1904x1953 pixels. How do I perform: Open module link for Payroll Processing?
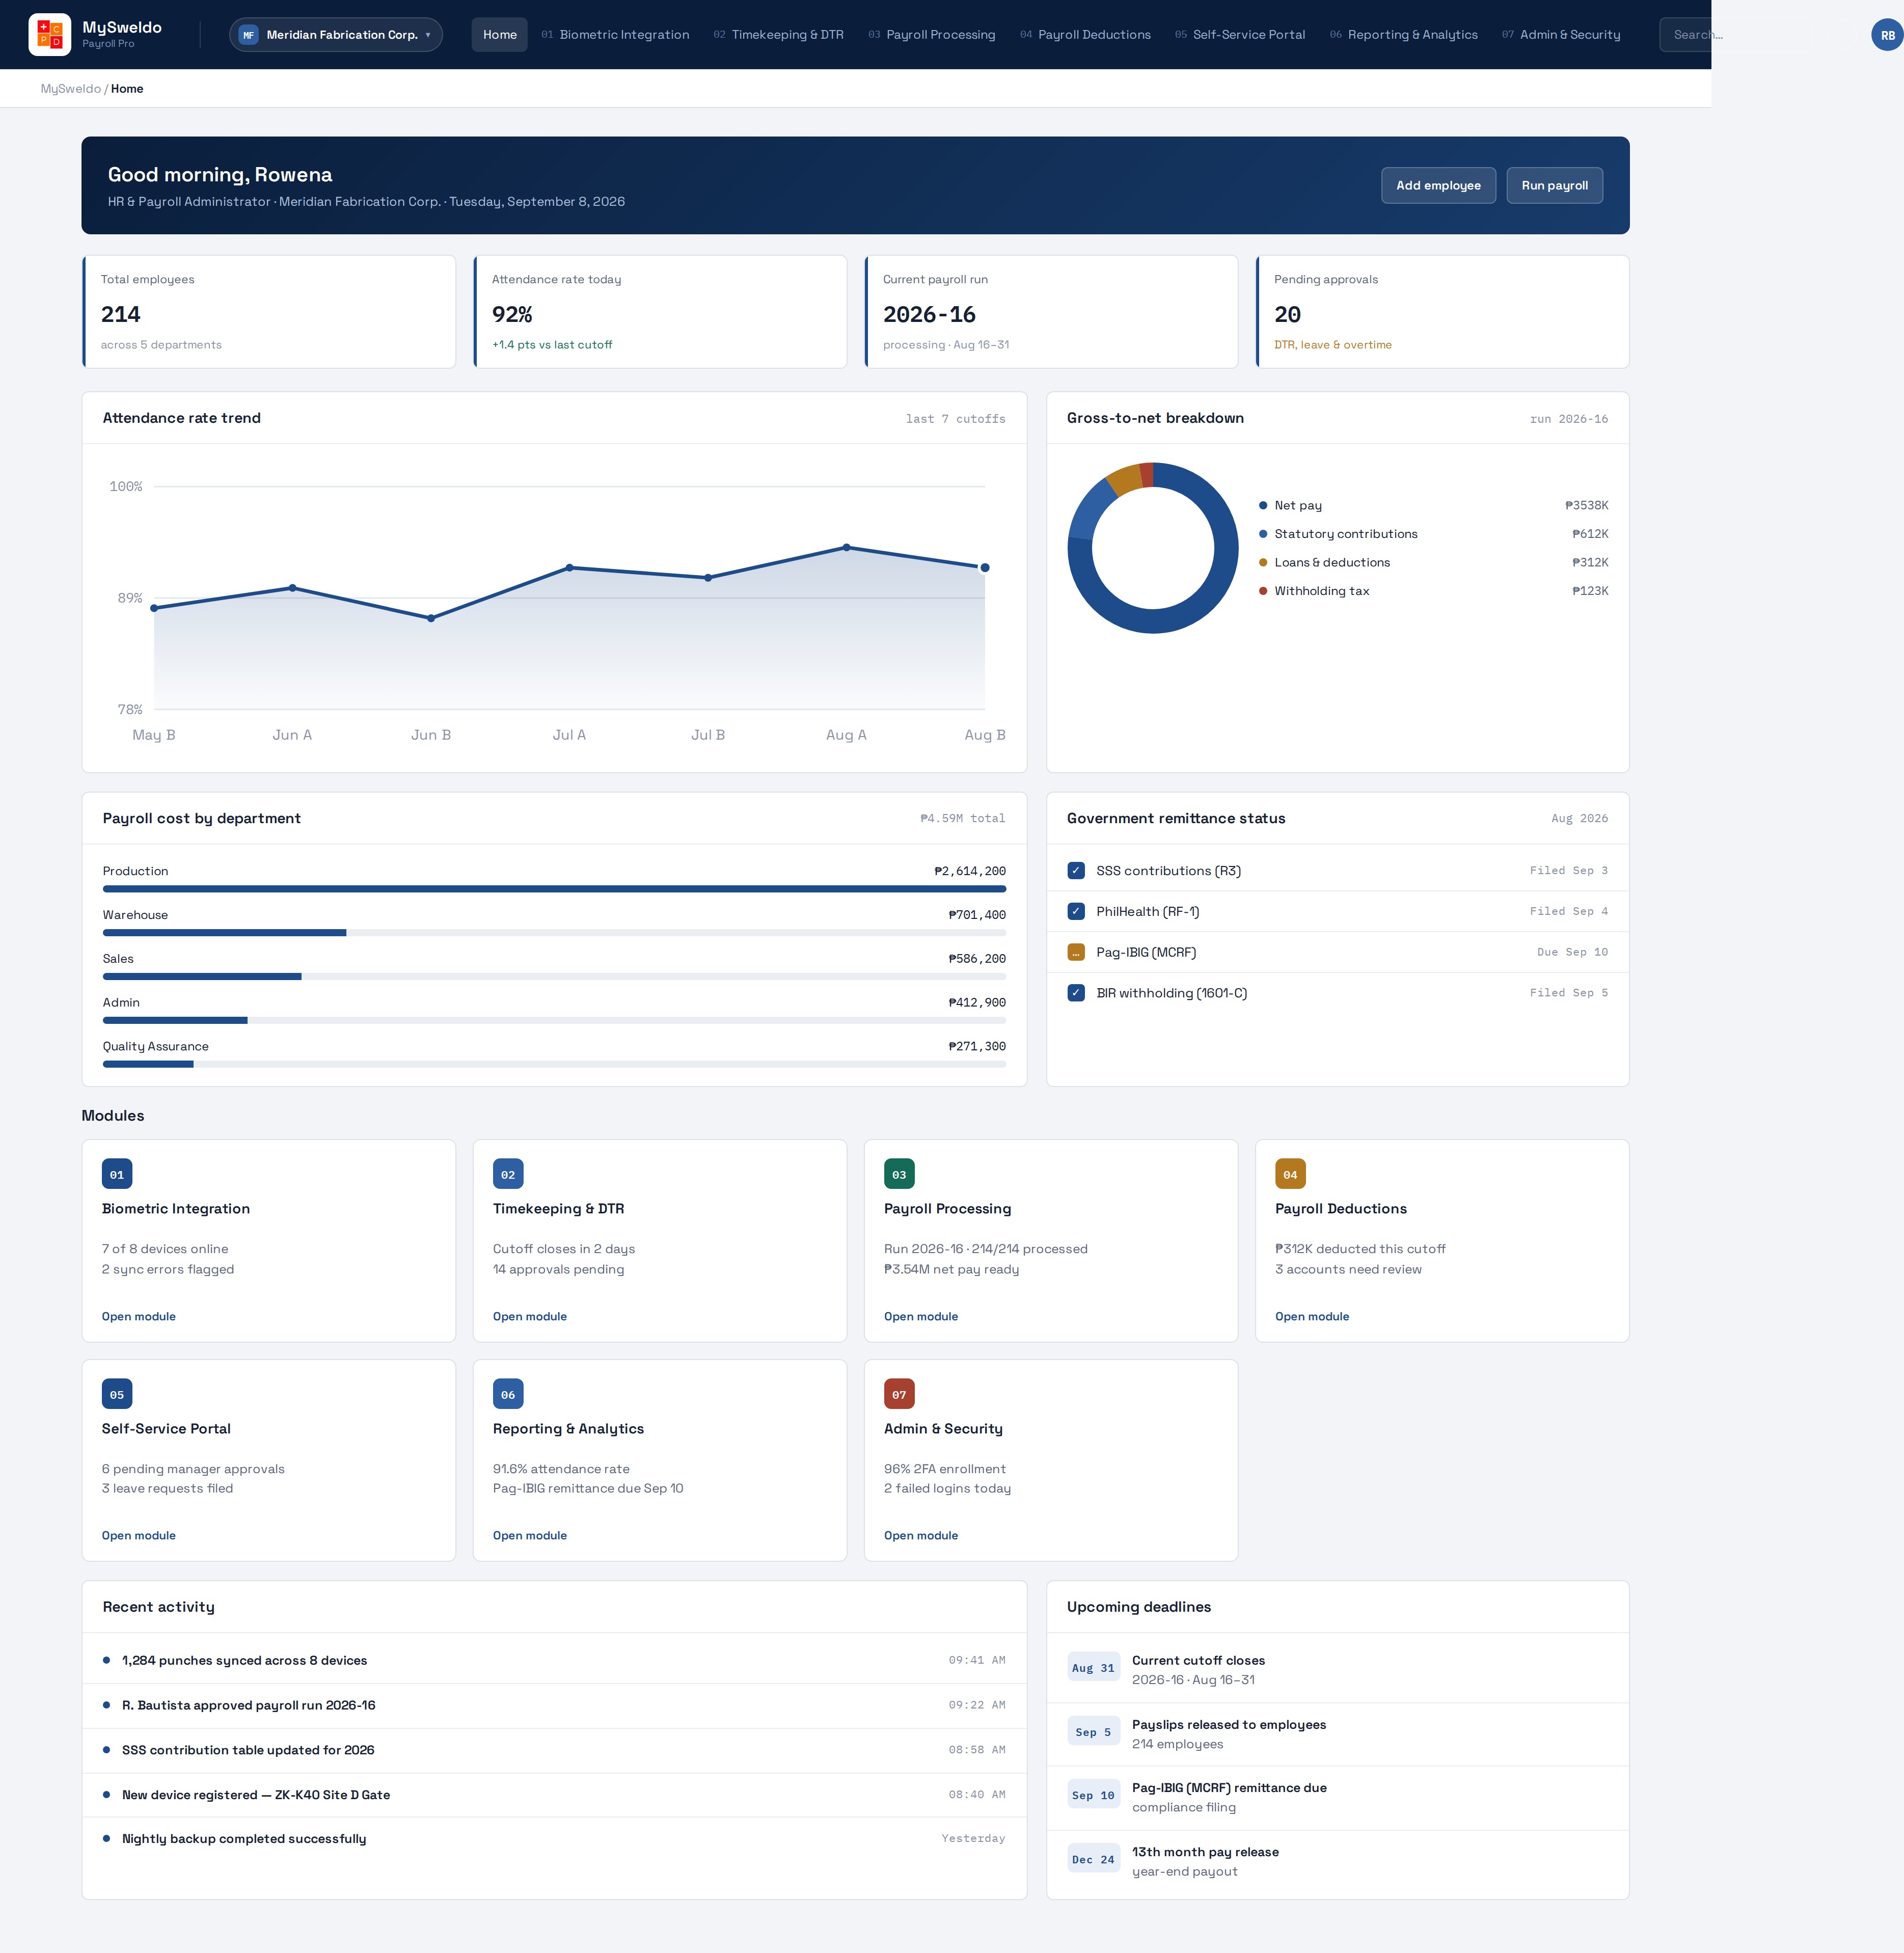[921, 1316]
